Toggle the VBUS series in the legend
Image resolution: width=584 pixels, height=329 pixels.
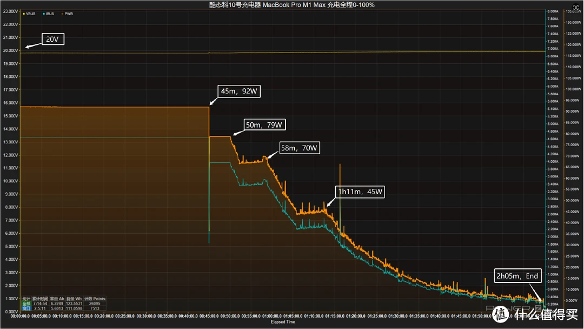(30, 14)
